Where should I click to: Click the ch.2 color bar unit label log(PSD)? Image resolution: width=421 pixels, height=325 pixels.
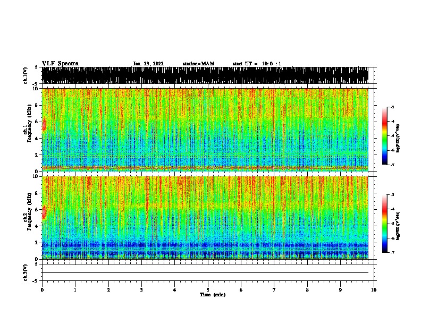pos(398,226)
